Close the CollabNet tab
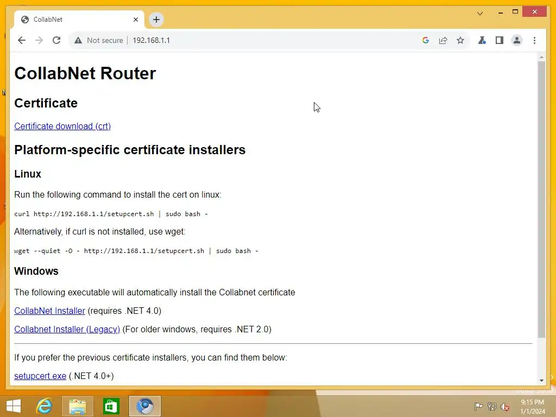This screenshot has height=417, width=556. point(135,20)
